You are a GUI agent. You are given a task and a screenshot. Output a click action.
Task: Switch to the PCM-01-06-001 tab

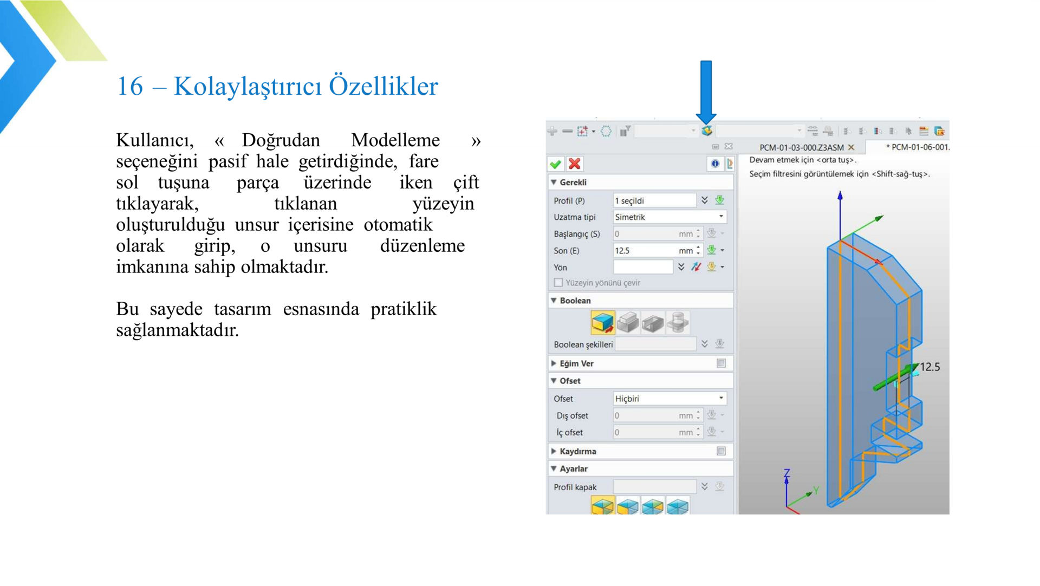click(x=918, y=147)
